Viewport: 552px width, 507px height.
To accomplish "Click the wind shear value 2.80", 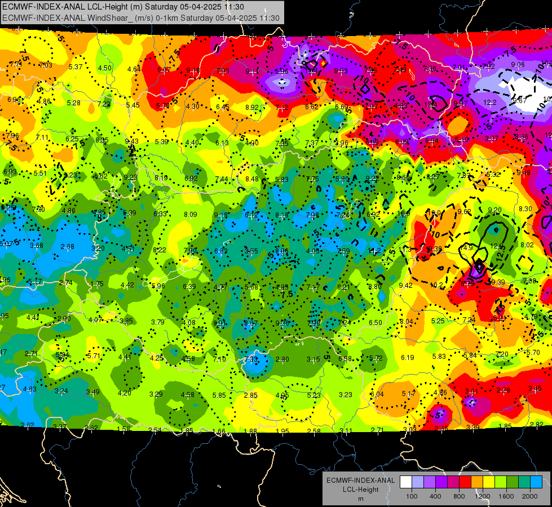I will click(x=282, y=359).
